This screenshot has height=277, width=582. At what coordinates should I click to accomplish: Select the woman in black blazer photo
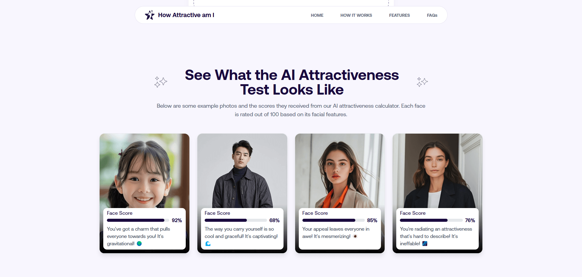tap(437, 171)
